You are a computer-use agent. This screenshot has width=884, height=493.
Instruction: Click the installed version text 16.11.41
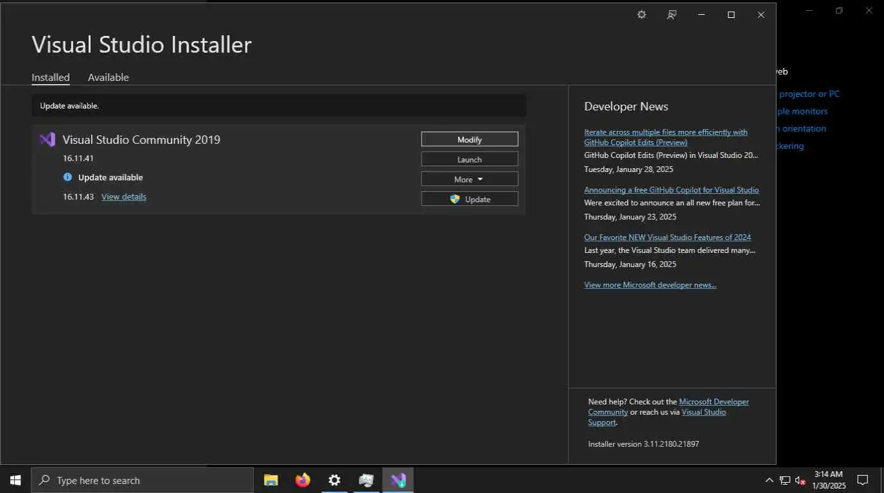coord(78,158)
